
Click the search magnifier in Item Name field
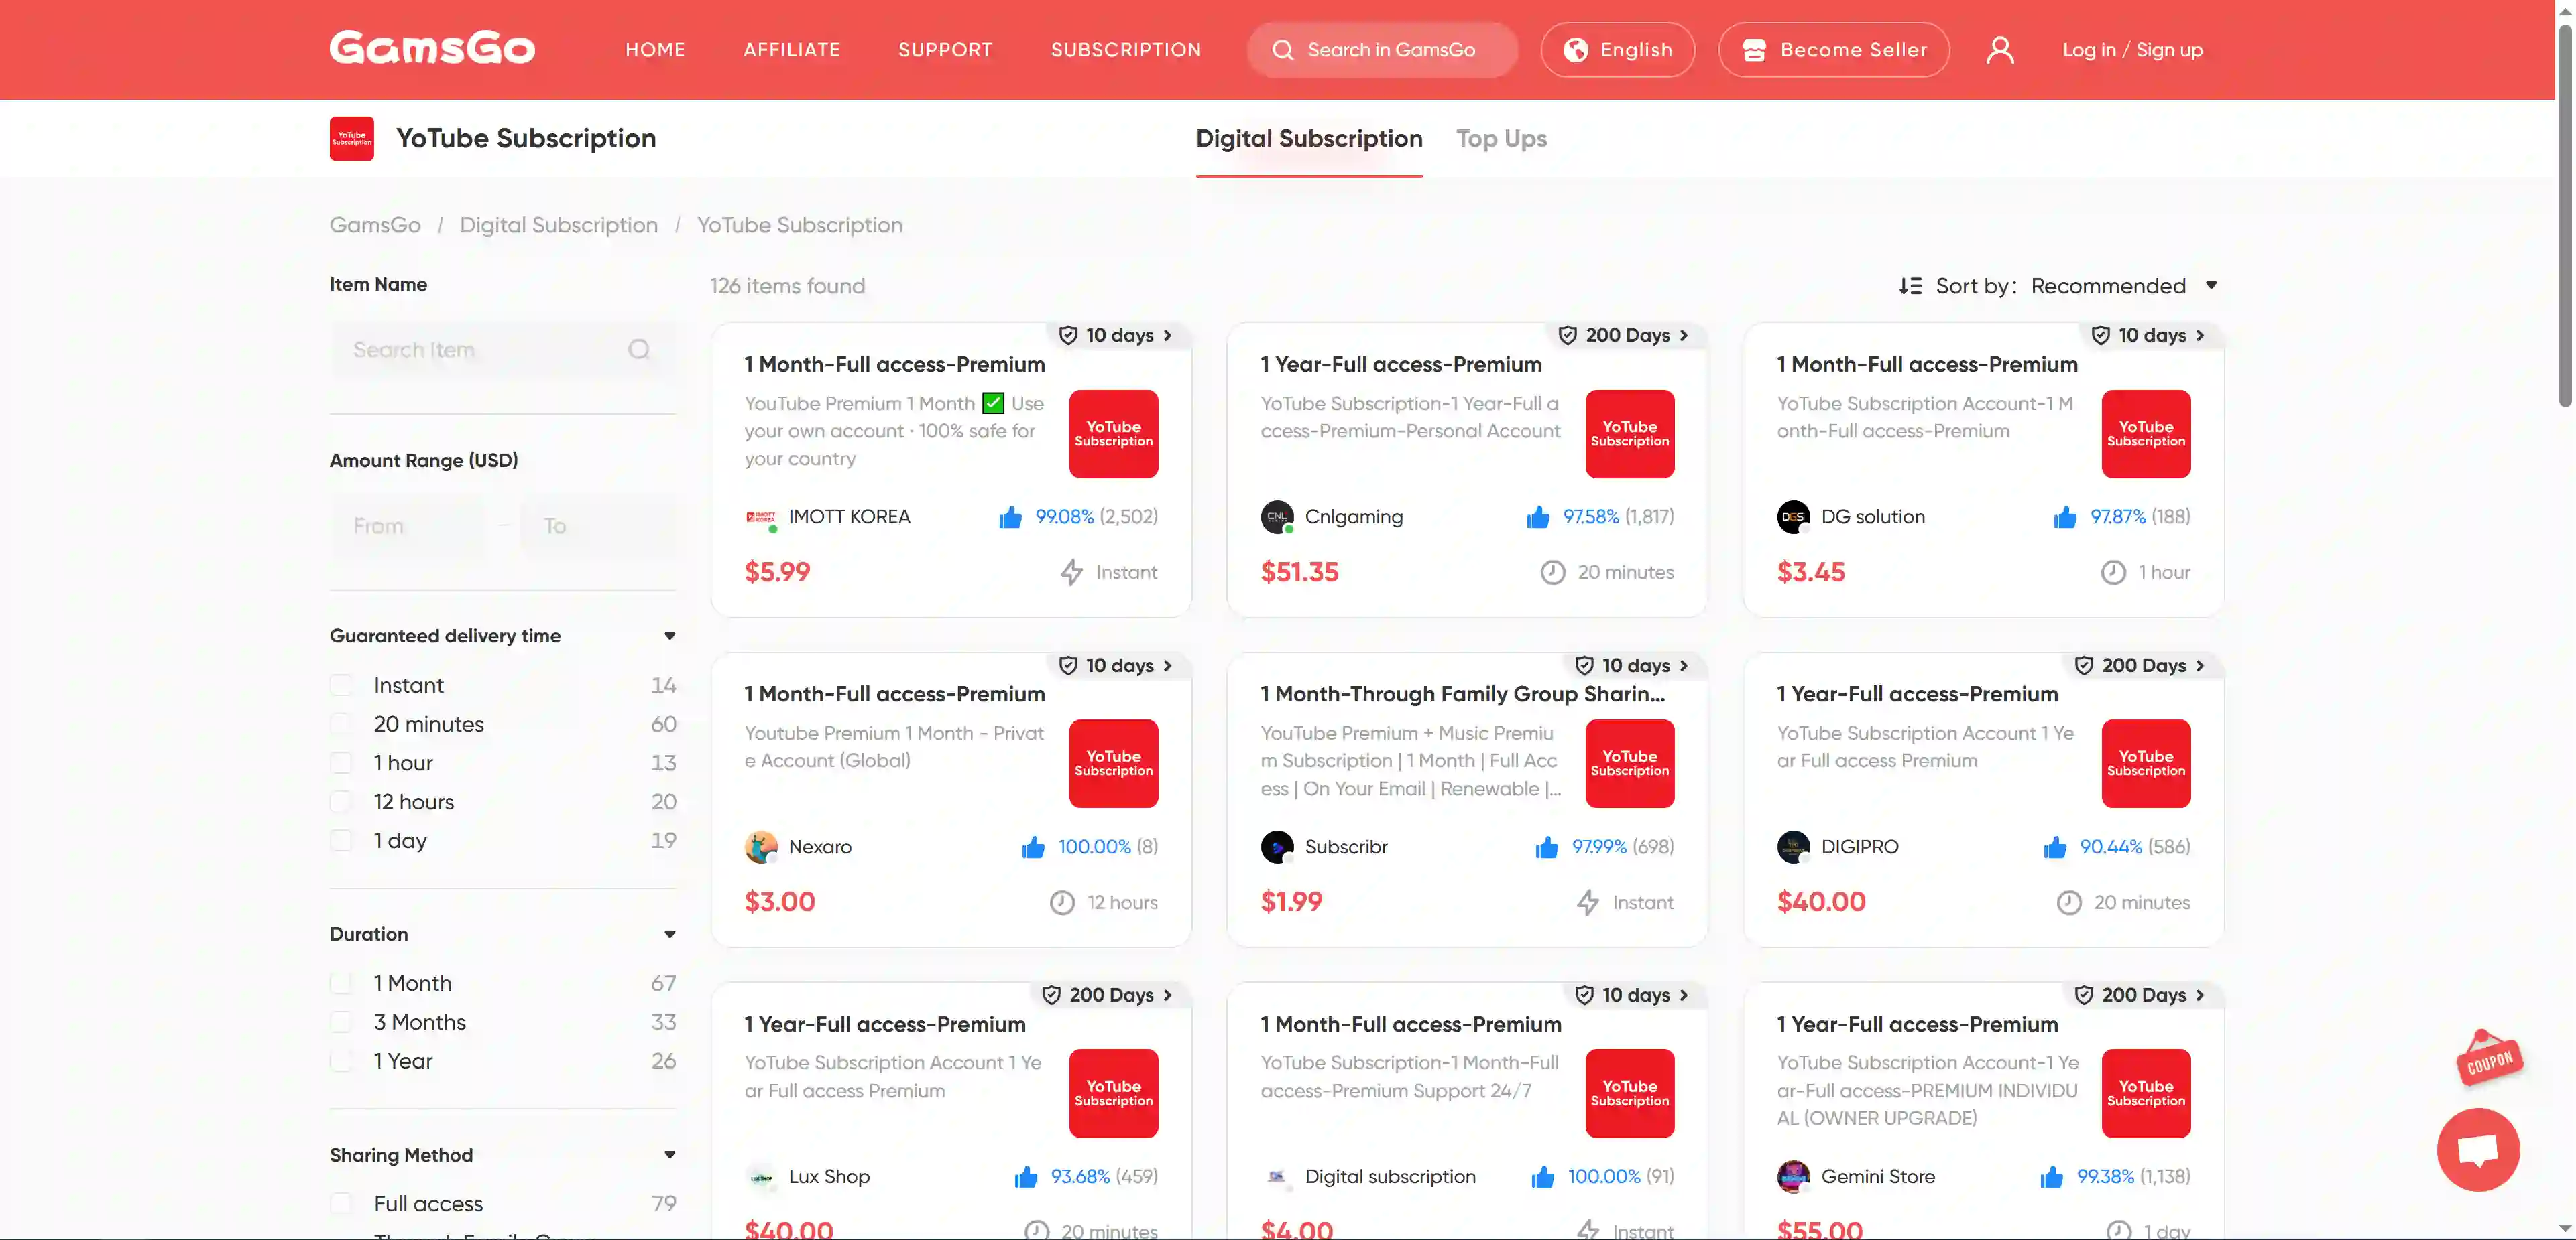coord(639,350)
